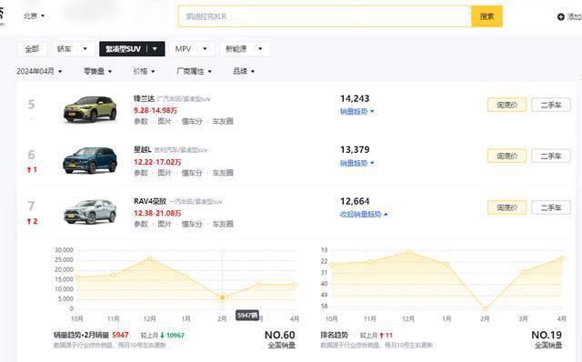This screenshot has width=582, height=362.
Task: Select the 紧凑型SUV tab
Action: click(x=123, y=49)
